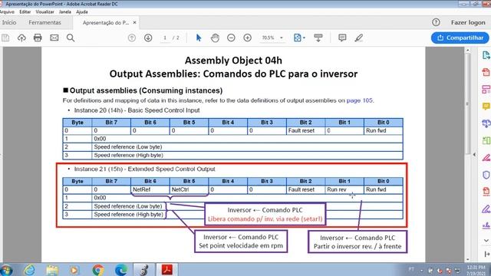Collapse the right tools pane arrow icon
The width and height of the screenshot is (491, 276).
(486, 254)
